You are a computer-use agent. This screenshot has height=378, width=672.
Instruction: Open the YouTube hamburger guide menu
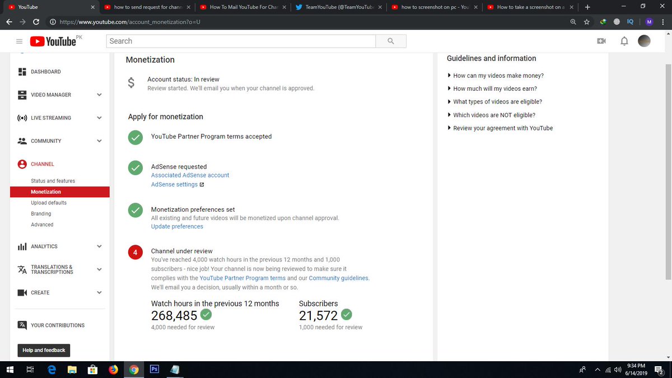coord(19,41)
